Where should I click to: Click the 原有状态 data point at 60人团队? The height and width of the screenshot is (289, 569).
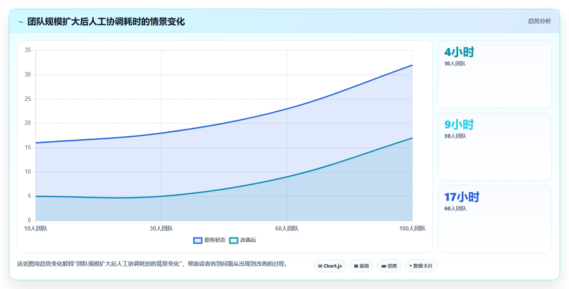pyautogui.click(x=287, y=109)
